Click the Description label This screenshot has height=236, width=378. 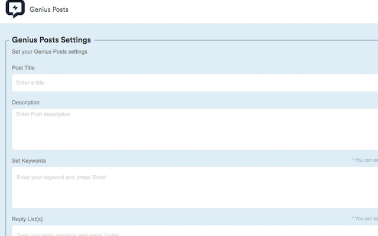[x=25, y=103]
